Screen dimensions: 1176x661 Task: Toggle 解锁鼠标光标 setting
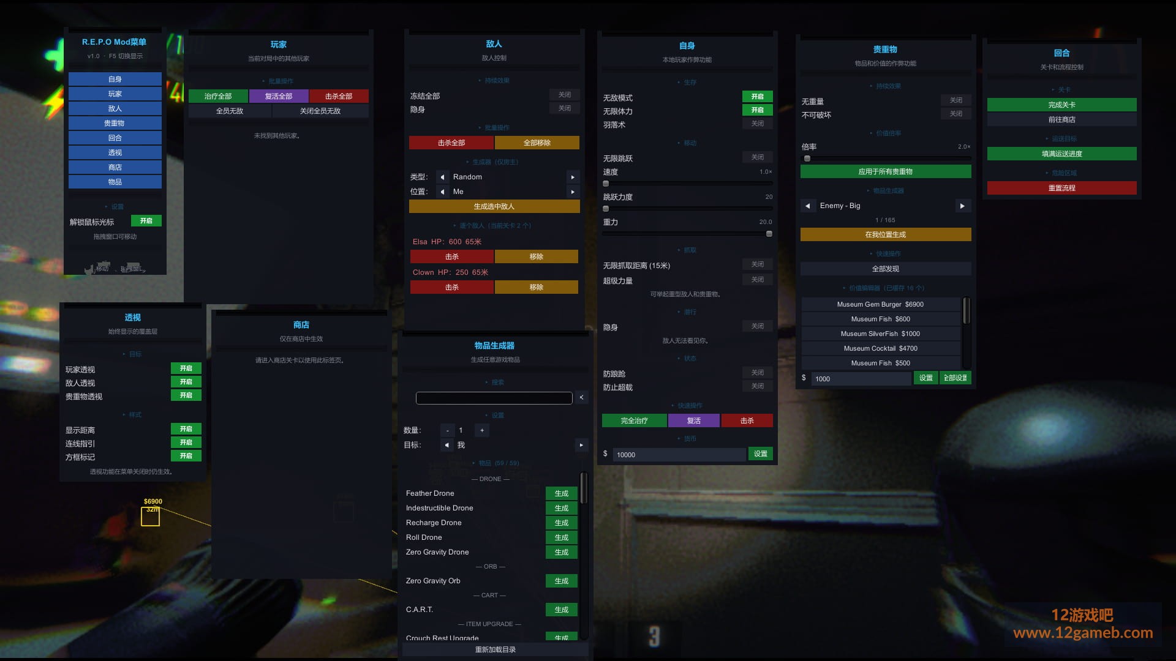(x=146, y=221)
